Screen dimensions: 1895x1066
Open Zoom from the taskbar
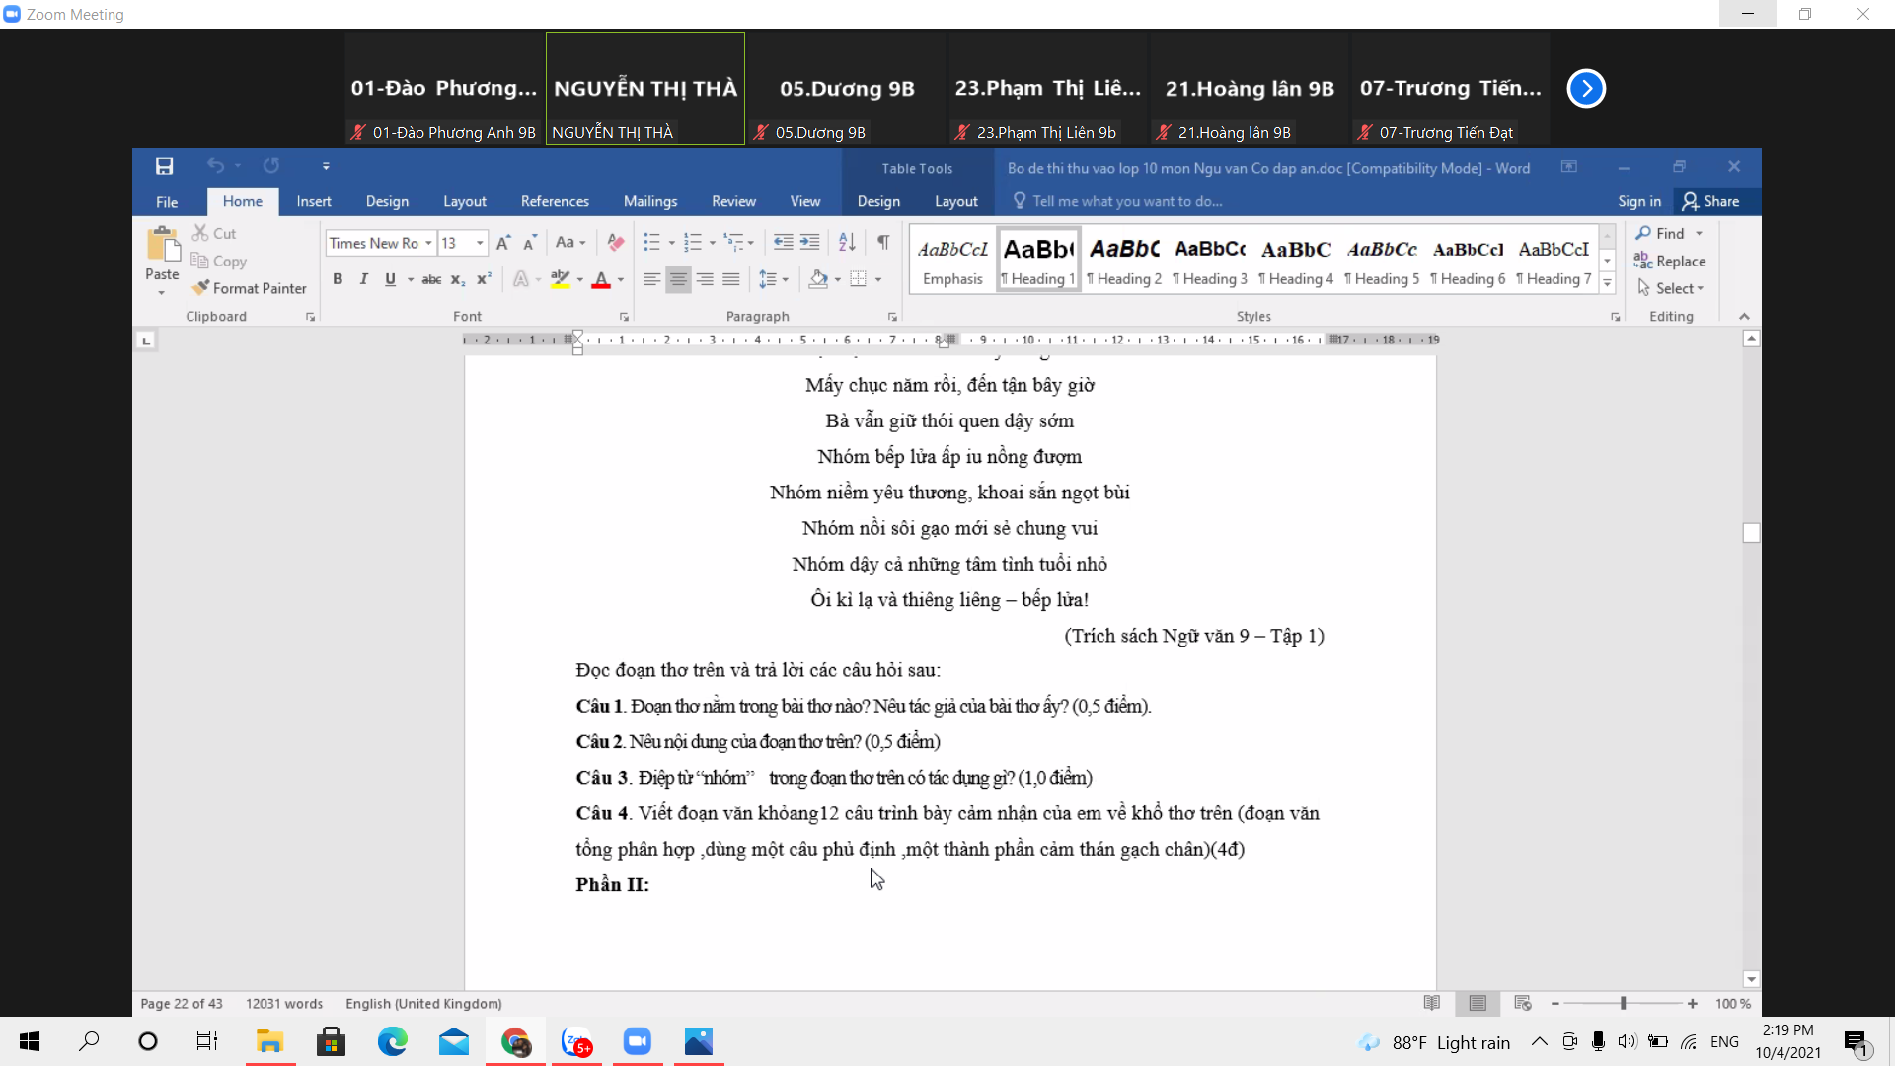[638, 1041]
